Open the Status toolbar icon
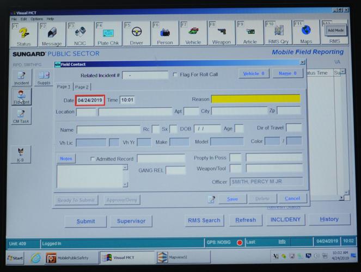Image resolution: width=361 pixels, height=272 pixels. (x=23, y=34)
